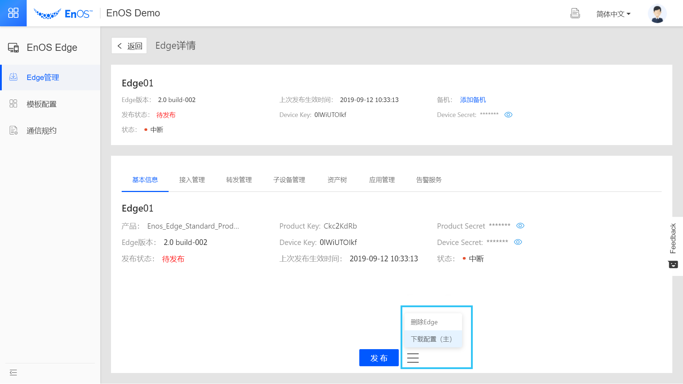683x384 pixels.
Task: Select 删除Edge from popup menu
Action: pos(433,322)
